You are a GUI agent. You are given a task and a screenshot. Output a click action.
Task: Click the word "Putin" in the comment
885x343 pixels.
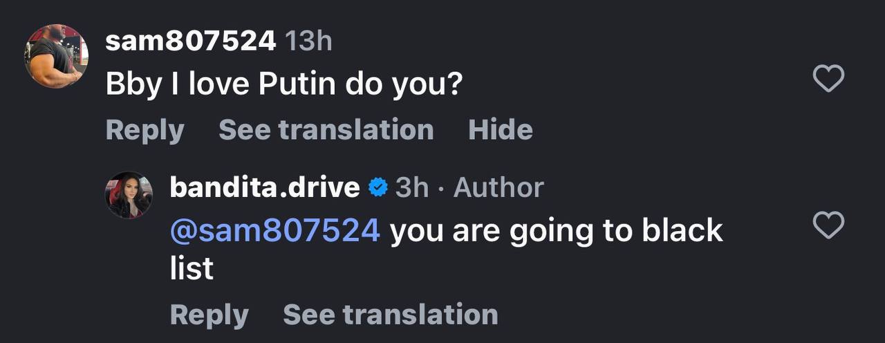pyautogui.click(x=297, y=85)
